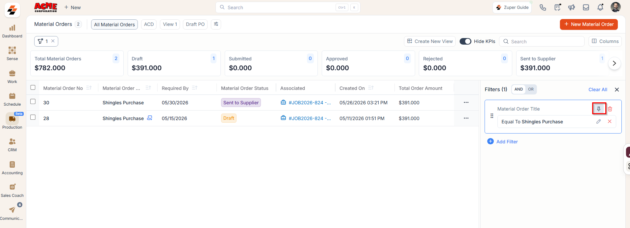Open the CRM module
This screenshot has height=228, width=630.
coord(12,145)
